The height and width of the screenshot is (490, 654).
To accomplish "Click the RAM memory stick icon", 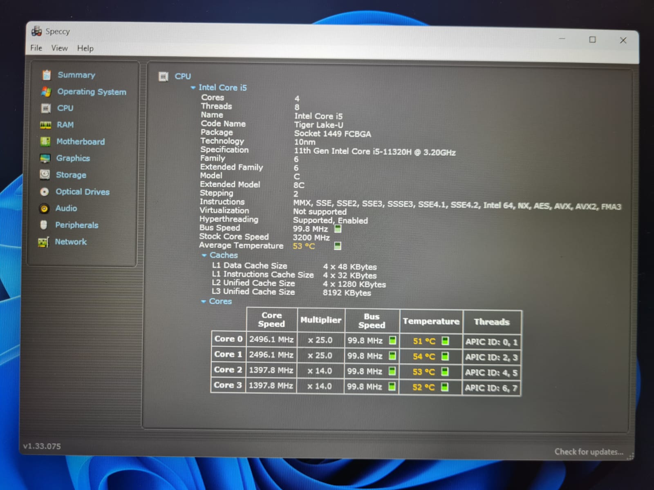I will [x=45, y=125].
